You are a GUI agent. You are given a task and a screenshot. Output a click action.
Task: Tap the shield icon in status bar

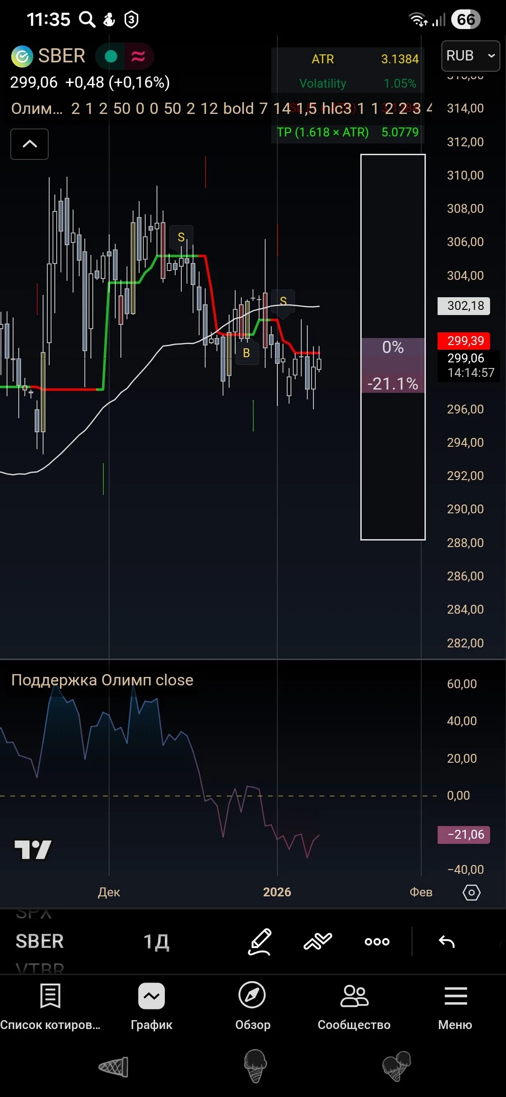pyautogui.click(x=131, y=20)
